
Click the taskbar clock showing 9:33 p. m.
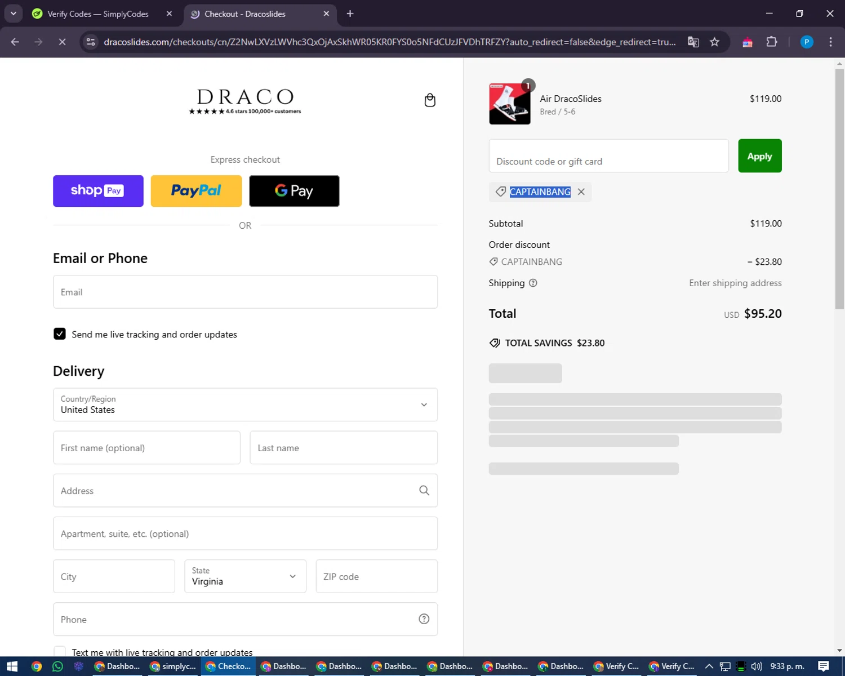coord(787,666)
